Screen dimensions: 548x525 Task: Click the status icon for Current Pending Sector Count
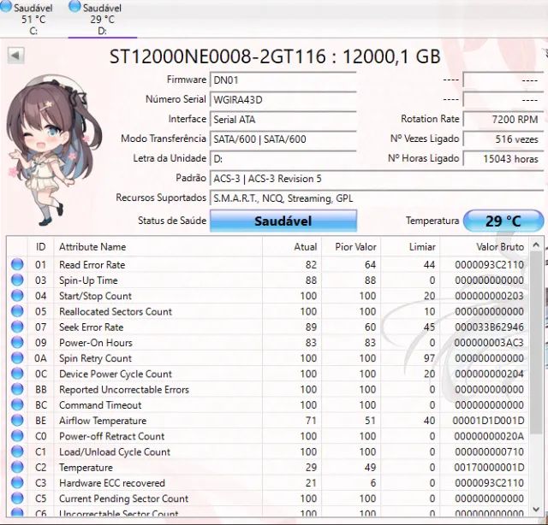click(x=17, y=498)
